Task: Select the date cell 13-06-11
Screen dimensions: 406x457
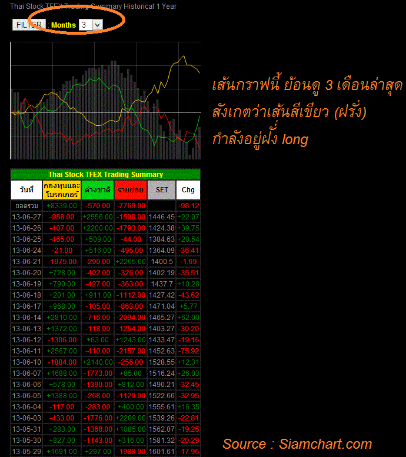Action: point(26,351)
